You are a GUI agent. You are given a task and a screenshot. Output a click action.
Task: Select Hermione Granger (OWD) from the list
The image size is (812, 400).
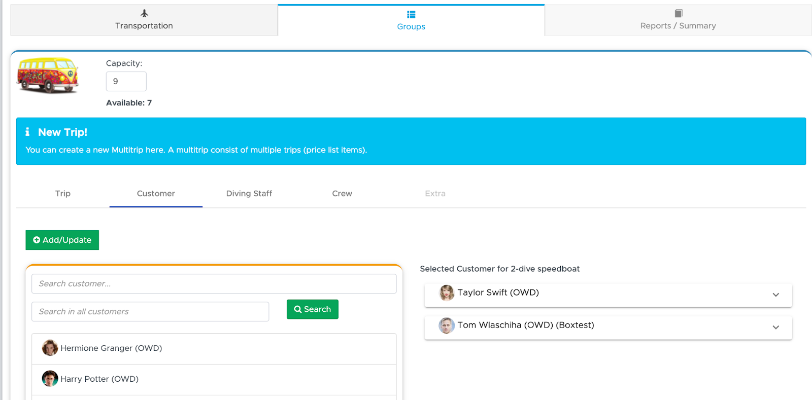click(x=214, y=349)
